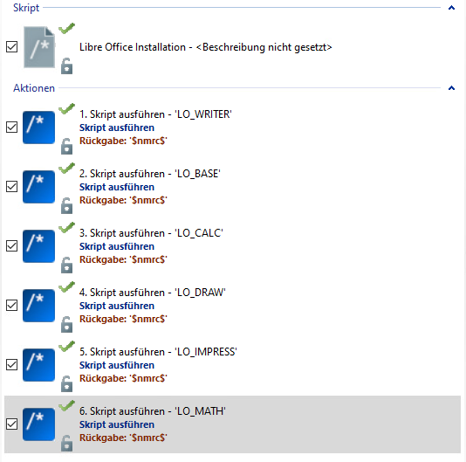Click 'Skript ausführen' link under LO_CALC
This screenshot has height=462, width=466.
[117, 246]
